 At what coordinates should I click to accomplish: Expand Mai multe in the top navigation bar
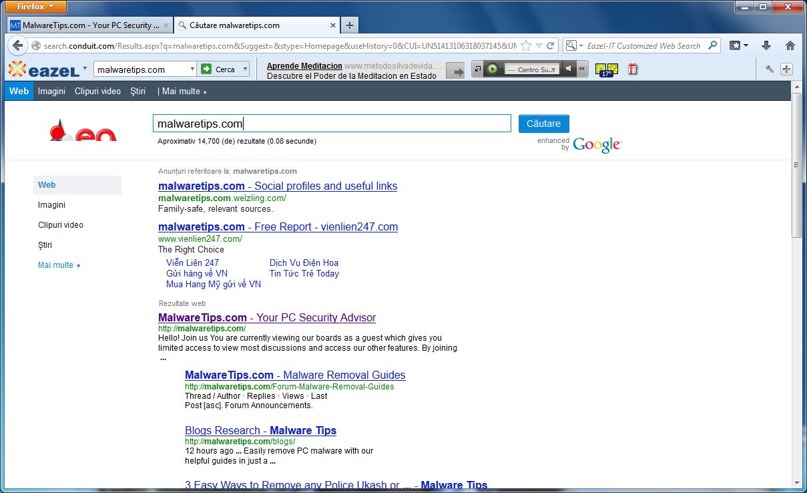click(x=184, y=92)
